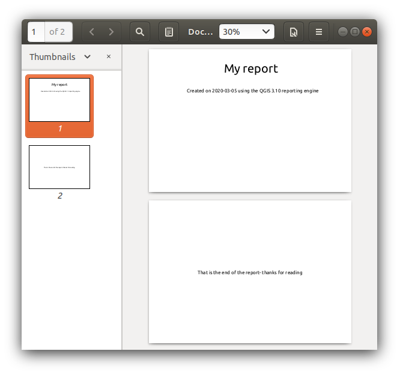Open the file options icon menu
Image resolution: width=400 pixels, height=375 pixels.
(294, 32)
